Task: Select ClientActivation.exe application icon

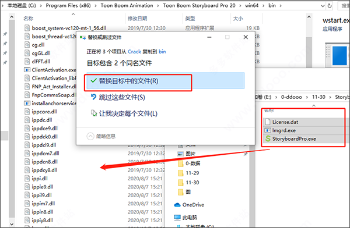Action: (27, 70)
